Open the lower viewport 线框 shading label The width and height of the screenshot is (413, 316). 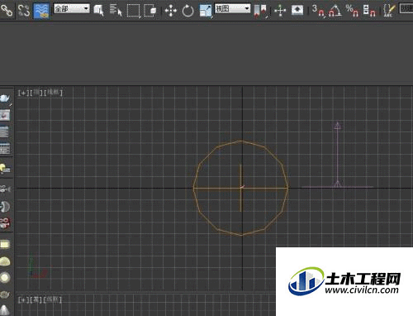[x=53, y=299]
